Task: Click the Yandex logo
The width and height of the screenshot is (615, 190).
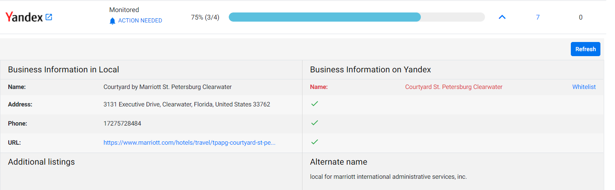Action: [x=24, y=17]
